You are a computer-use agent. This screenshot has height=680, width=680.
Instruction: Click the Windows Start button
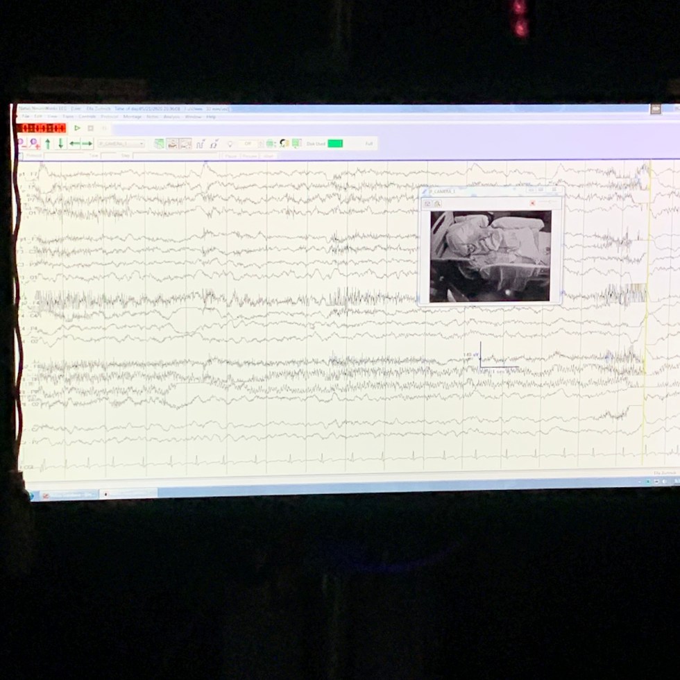pyautogui.click(x=30, y=495)
